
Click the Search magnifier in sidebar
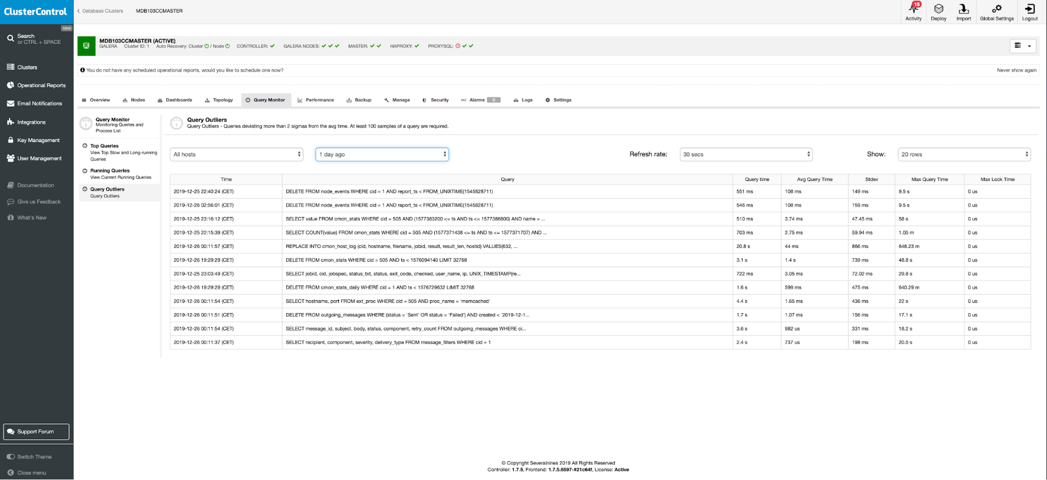(10, 39)
